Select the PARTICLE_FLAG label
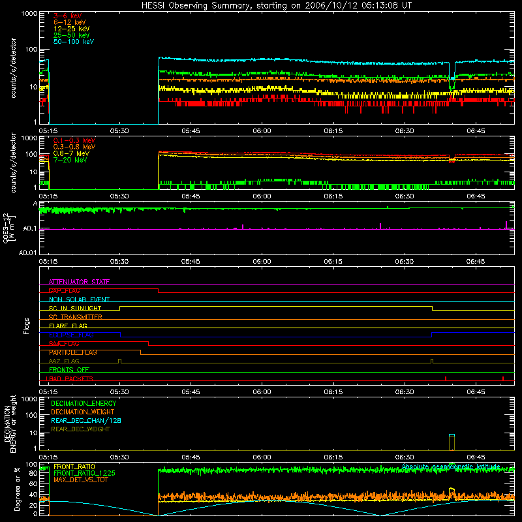 73,352
